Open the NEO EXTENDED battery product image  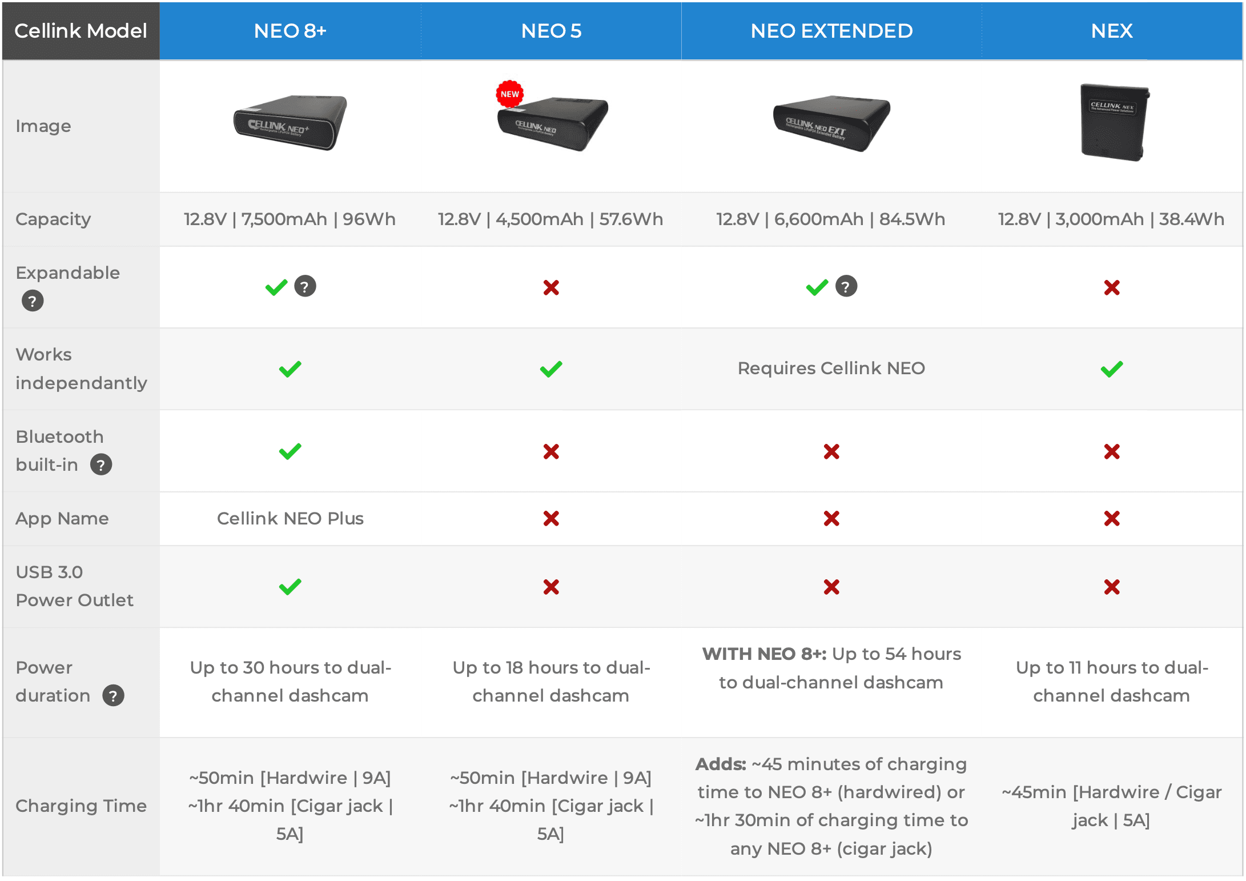point(831,122)
